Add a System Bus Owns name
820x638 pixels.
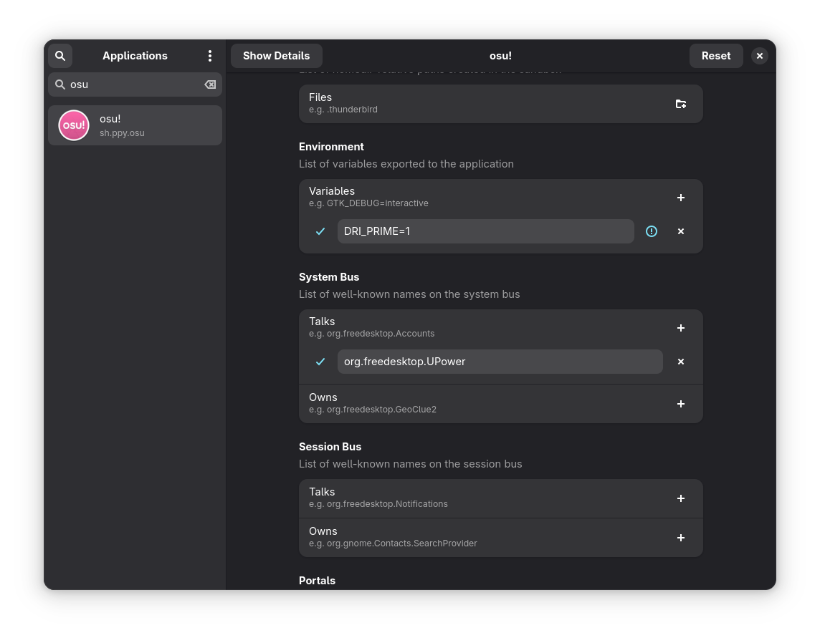pos(680,404)
